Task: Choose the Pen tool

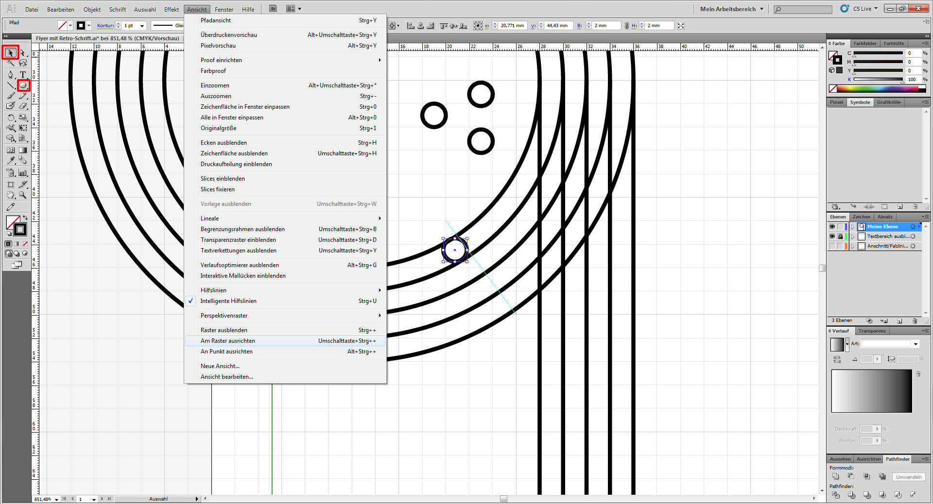Action: point(11,74)
